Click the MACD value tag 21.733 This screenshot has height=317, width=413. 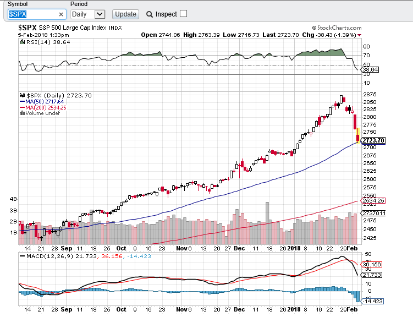pos(372,275)
